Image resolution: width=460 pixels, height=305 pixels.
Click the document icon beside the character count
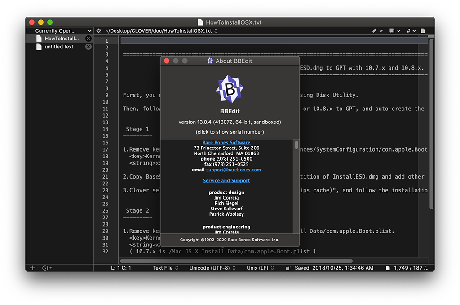[388, 268]
